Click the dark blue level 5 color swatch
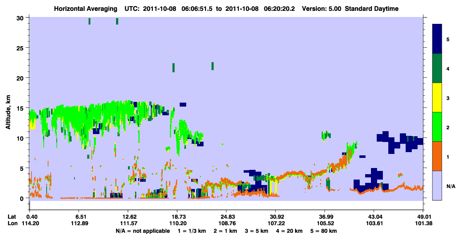This screenshot has width=470, height=241. click(437, 39)
